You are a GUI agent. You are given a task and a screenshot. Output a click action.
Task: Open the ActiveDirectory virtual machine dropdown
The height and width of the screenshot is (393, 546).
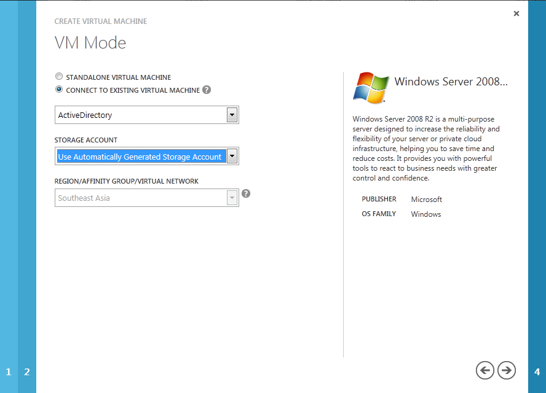click(x=232, y=115)
